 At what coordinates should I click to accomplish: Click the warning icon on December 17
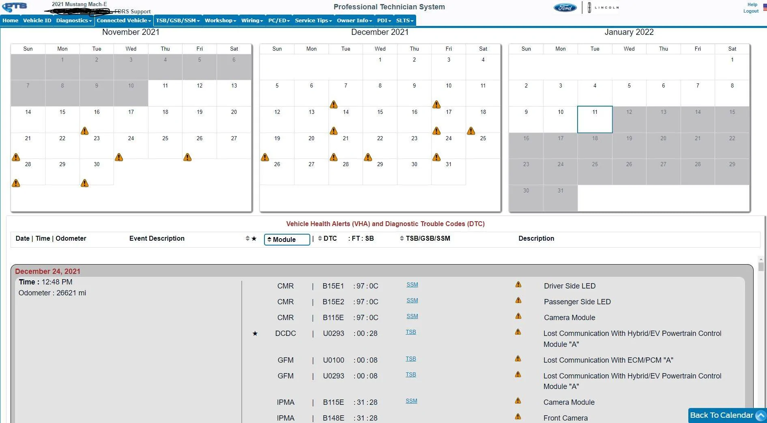pos(436,131)
